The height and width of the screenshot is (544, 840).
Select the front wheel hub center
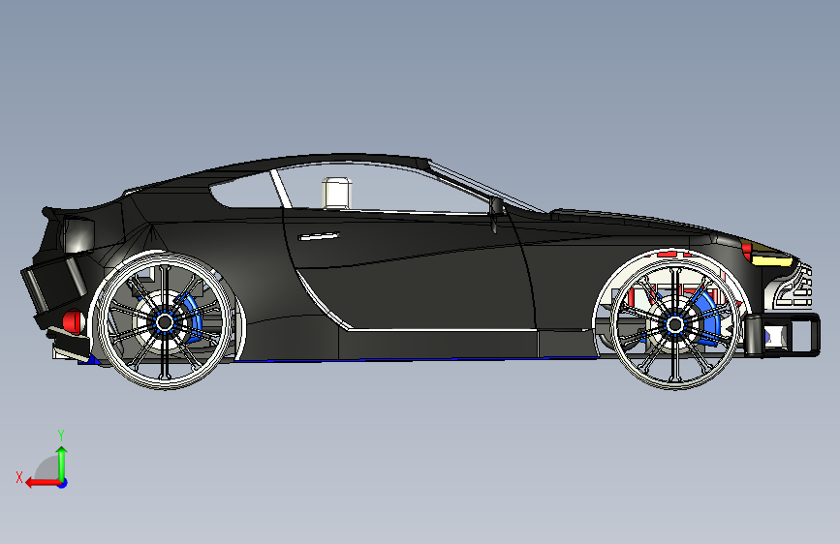675,324
